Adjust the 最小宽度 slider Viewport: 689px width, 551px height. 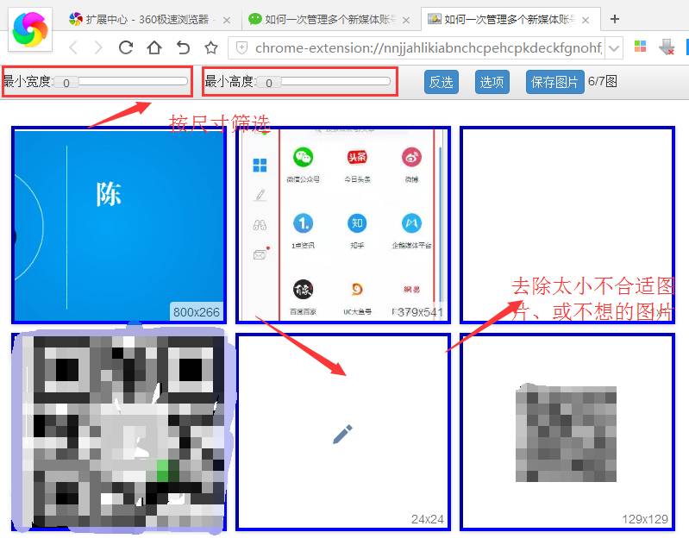[122, 82]
